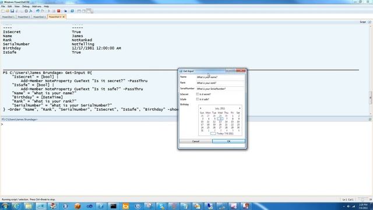
Task: Switch to the PowerShell 2 tab
Action: coord(24,17)
